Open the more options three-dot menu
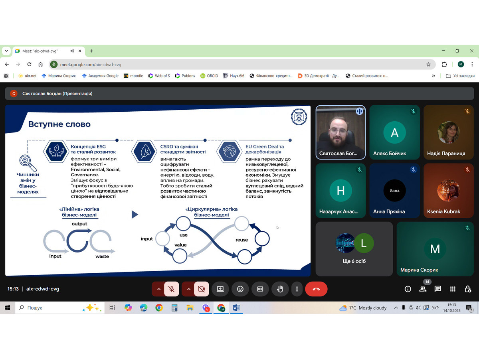 pyautogui.click(x=297, y=289)
